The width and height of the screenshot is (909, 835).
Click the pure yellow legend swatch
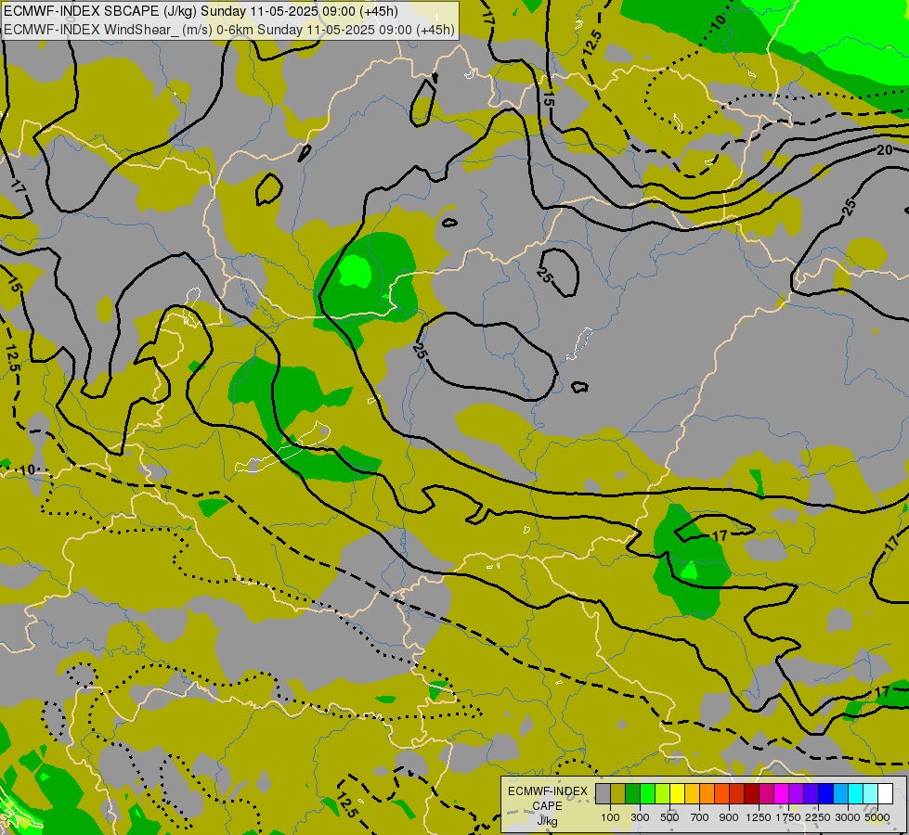tap(677, 794)
